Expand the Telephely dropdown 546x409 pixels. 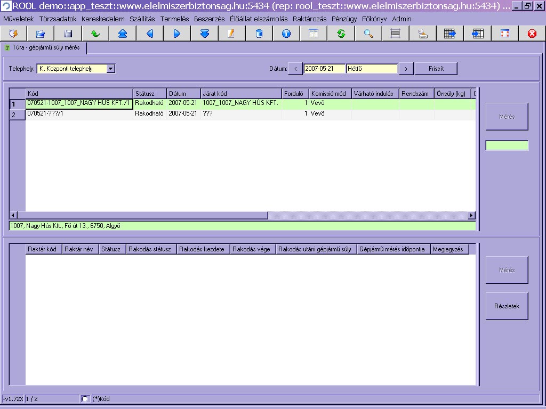click(x=110, y=69)
